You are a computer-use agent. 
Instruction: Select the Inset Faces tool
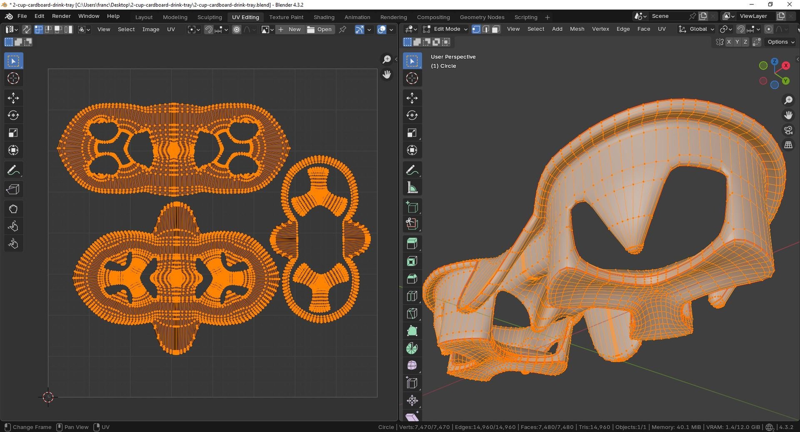[412, 261]
